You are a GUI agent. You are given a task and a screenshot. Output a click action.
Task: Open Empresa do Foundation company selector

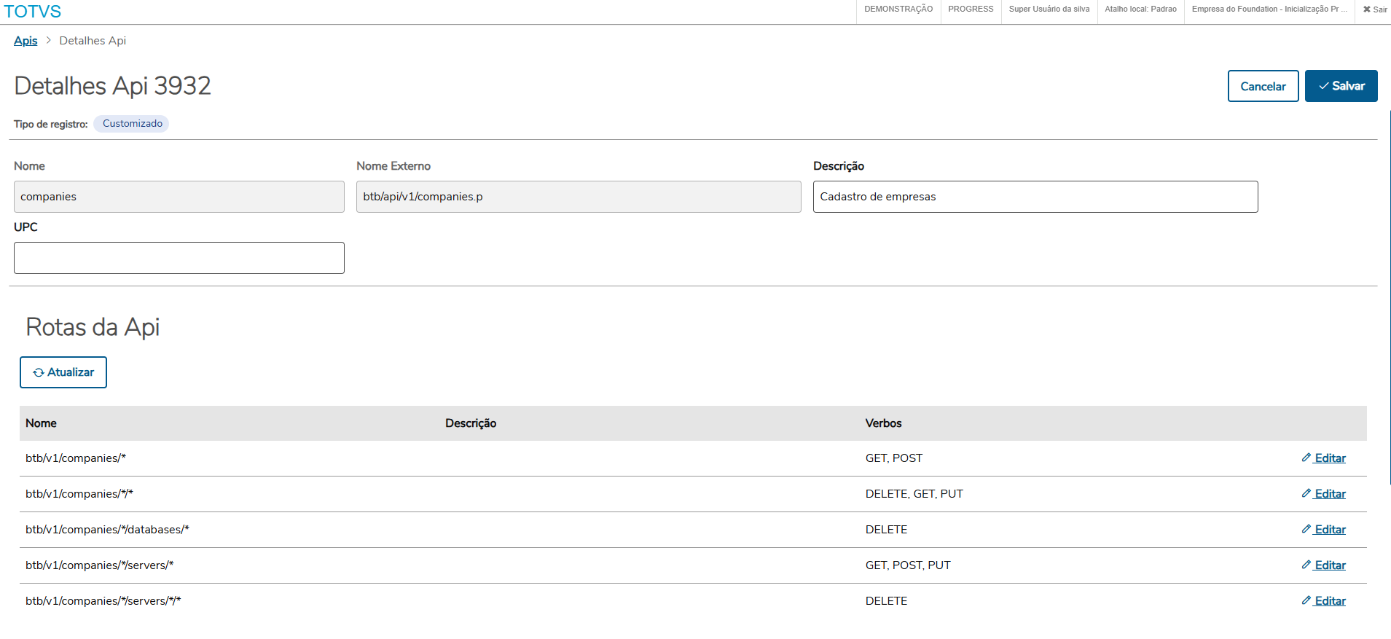click(1269, 9)
